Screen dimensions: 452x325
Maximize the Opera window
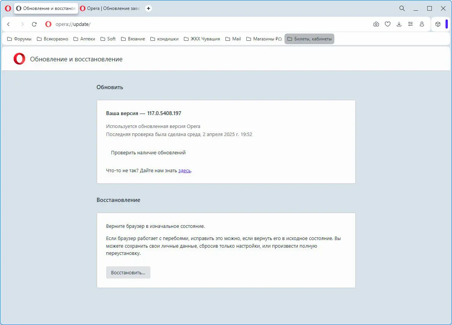430,8
